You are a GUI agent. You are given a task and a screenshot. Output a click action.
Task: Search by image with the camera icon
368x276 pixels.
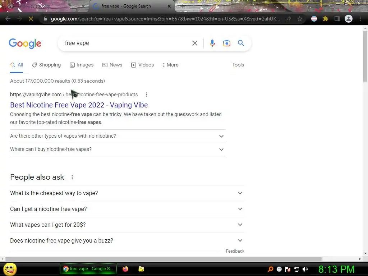coord(227,43)
